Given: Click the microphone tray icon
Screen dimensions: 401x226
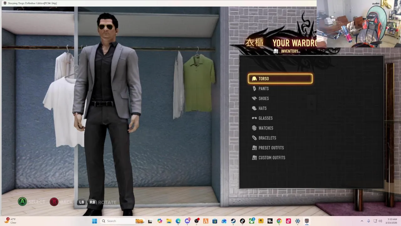Looking at the screenshot, I should click(x=368, y=221).
